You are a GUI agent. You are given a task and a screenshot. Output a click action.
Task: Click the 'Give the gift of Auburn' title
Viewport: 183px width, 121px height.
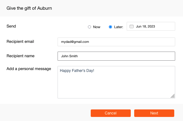pyautogui.click(x=29, y=8)
